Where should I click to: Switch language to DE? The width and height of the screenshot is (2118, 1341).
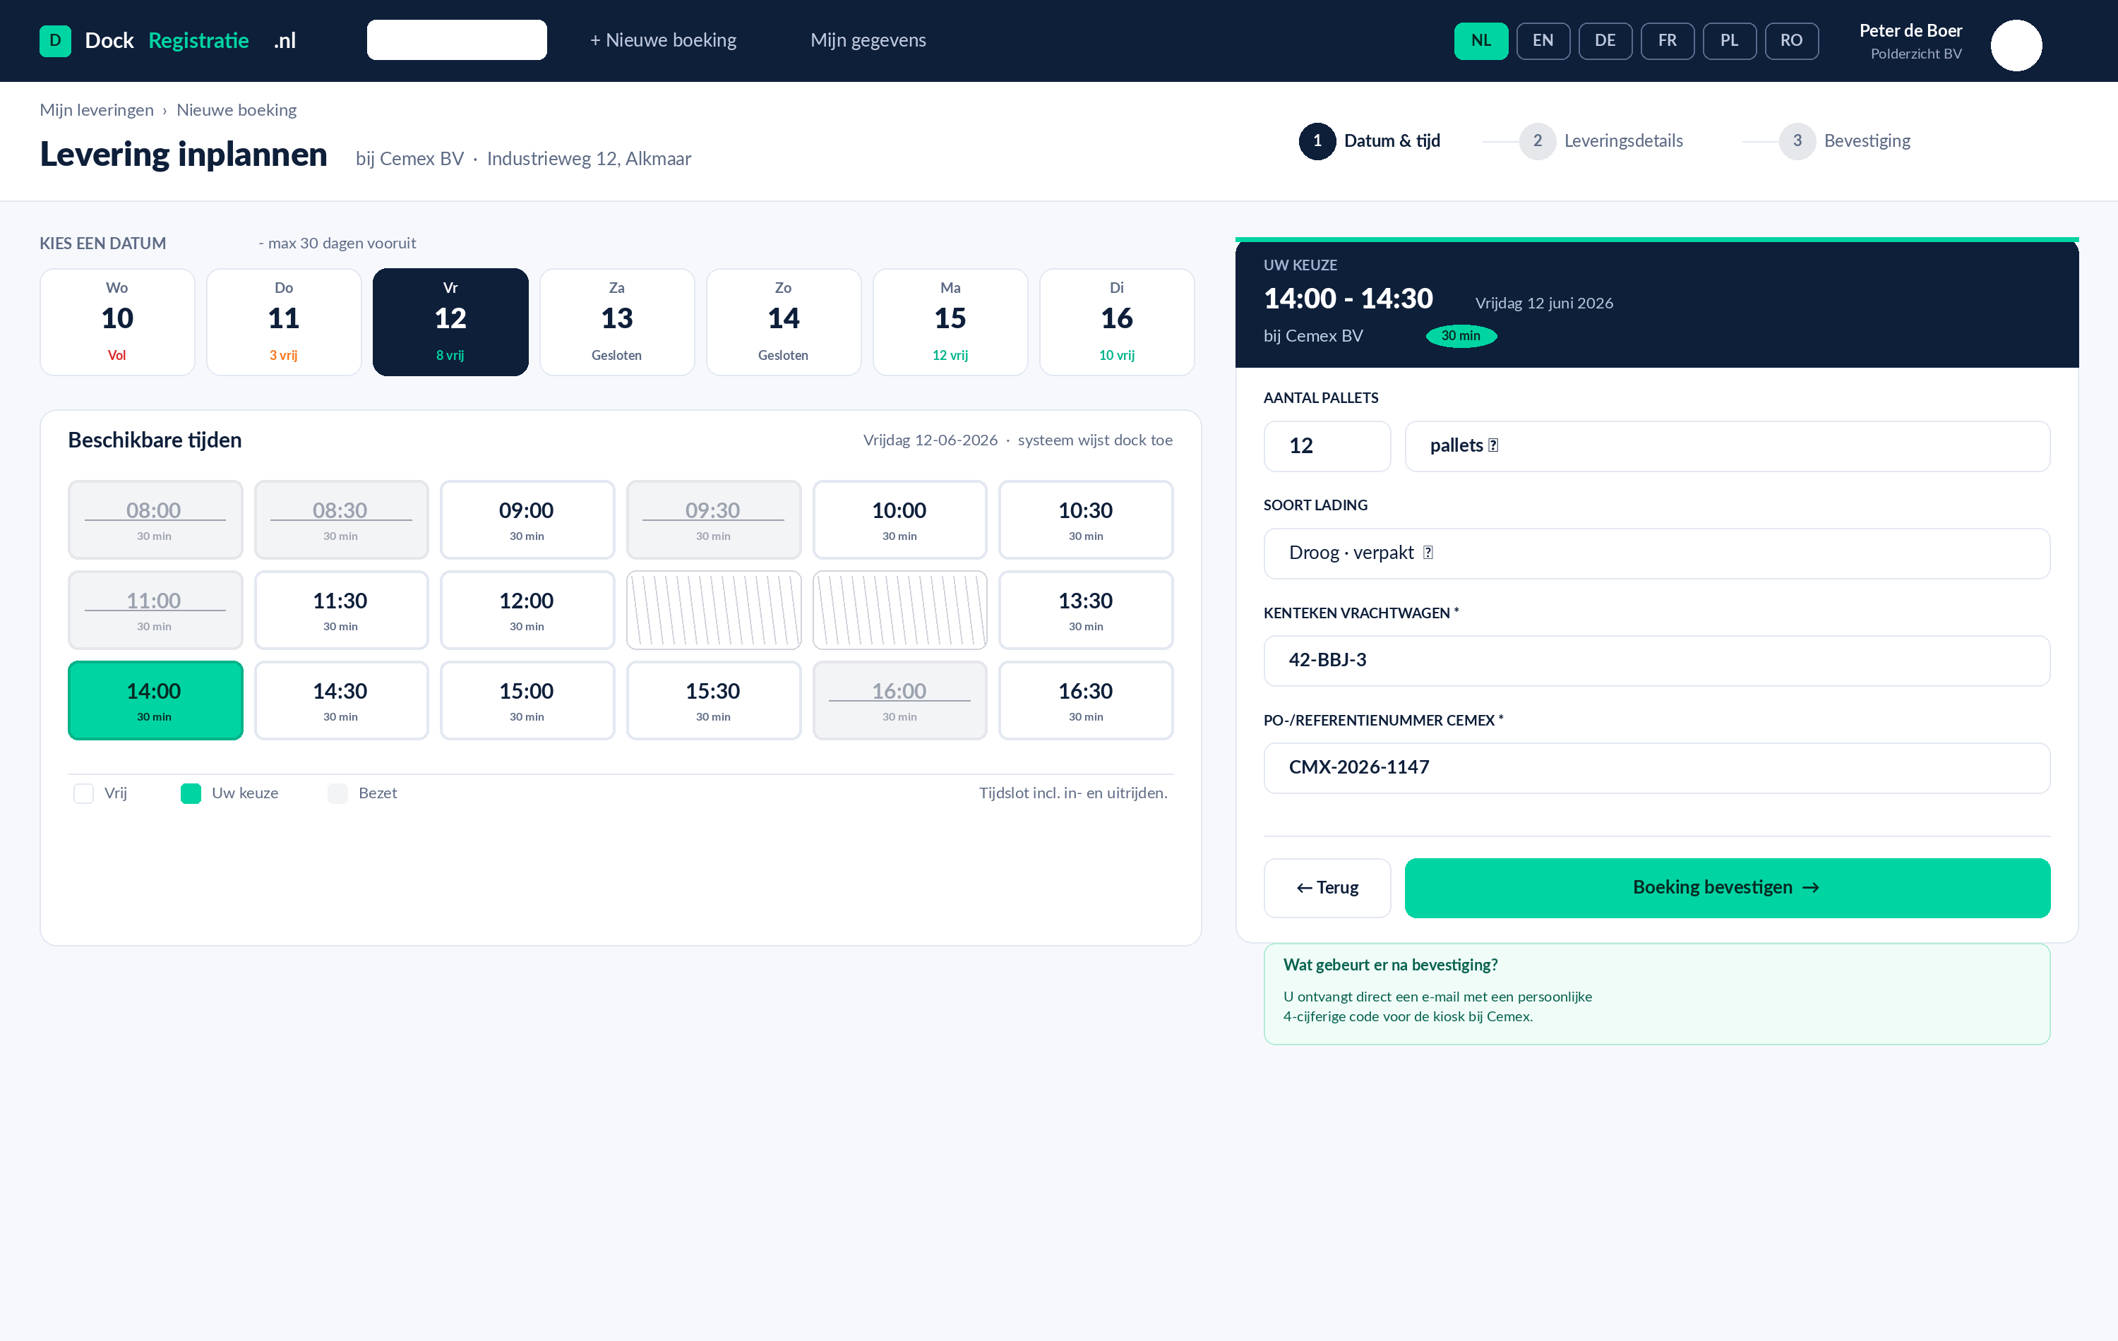(x=1605, y=40)
